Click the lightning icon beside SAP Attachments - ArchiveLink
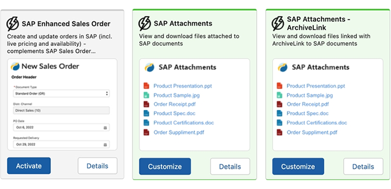The height and width of the screenshot is (189, 391). [x=278, y=24]
